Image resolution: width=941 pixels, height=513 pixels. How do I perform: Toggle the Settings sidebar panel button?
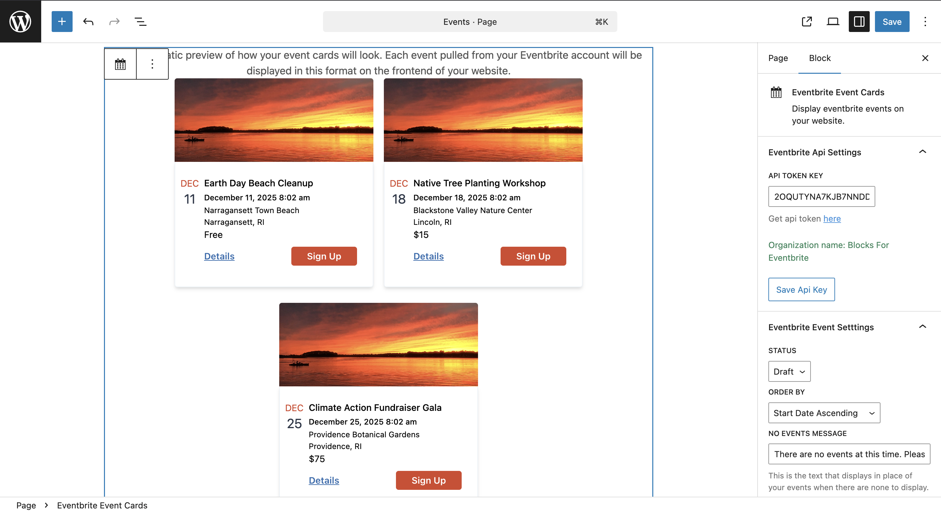[859, 22]
